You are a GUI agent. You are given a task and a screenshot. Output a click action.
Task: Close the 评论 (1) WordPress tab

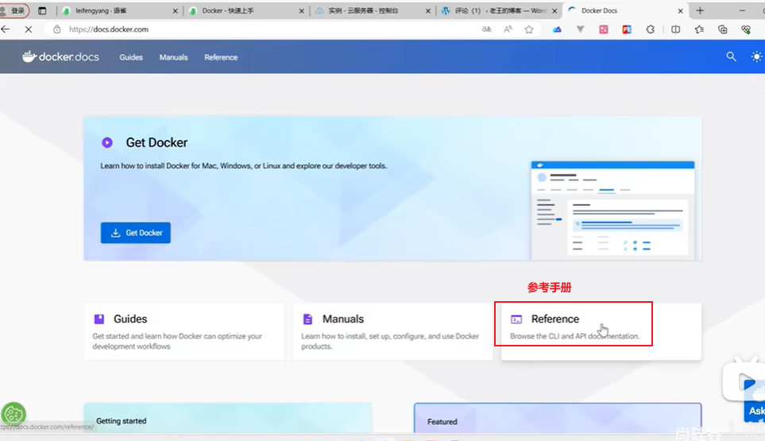coord(554,11)
